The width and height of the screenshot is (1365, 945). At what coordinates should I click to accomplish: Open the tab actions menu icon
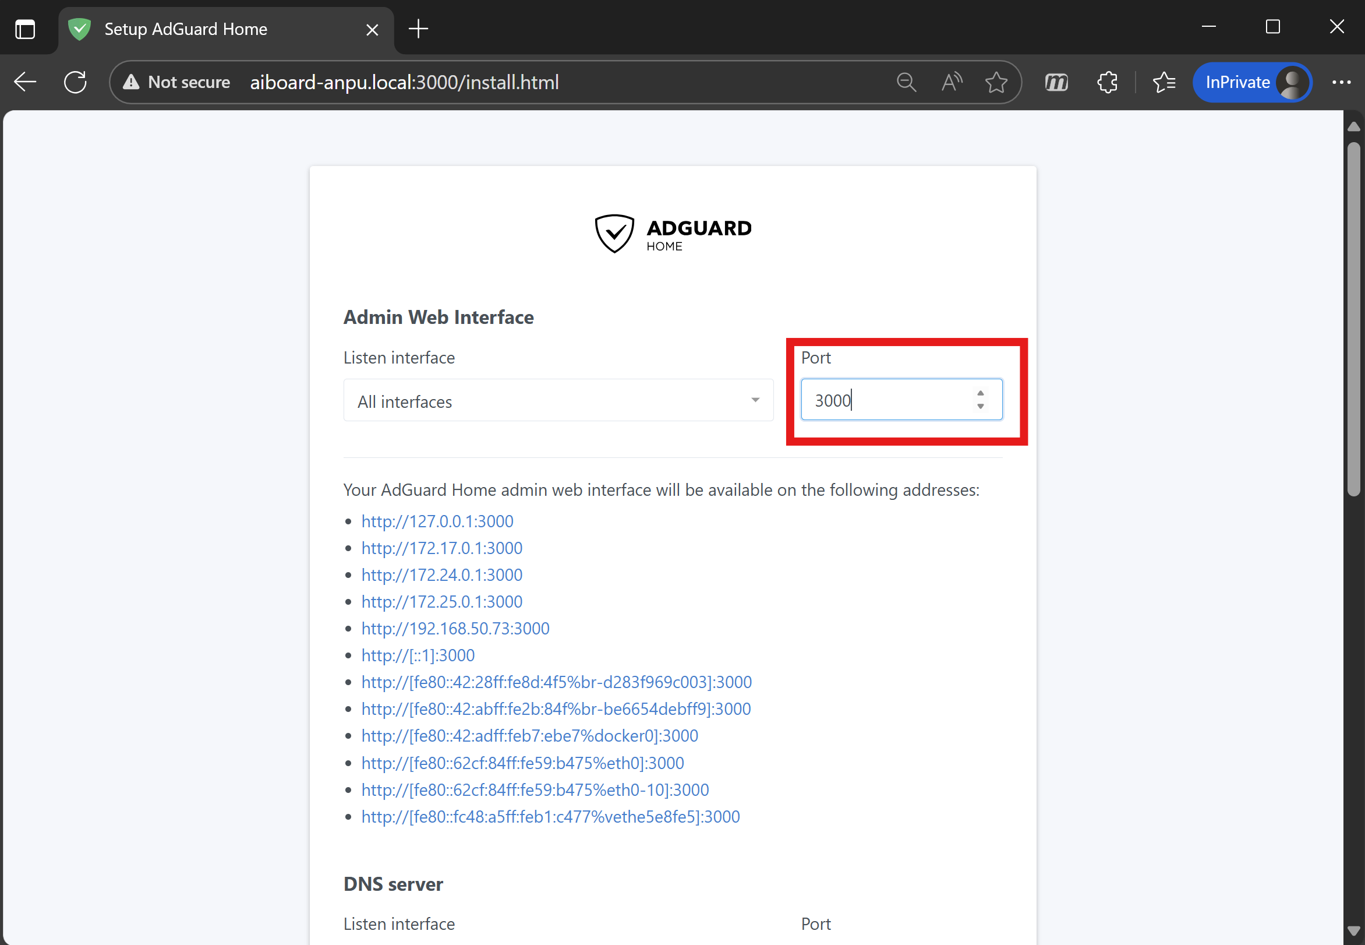(x=25, y=29)
